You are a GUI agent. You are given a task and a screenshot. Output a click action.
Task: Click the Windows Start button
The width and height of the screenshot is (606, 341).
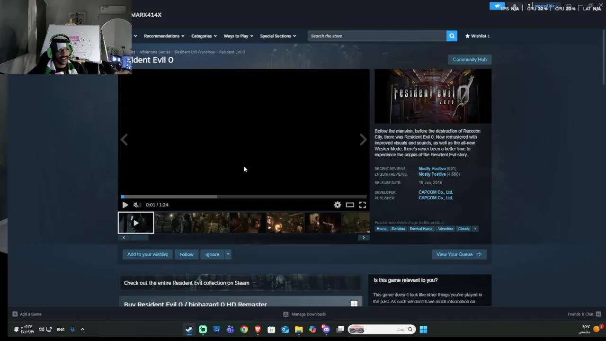coord(423,330)
